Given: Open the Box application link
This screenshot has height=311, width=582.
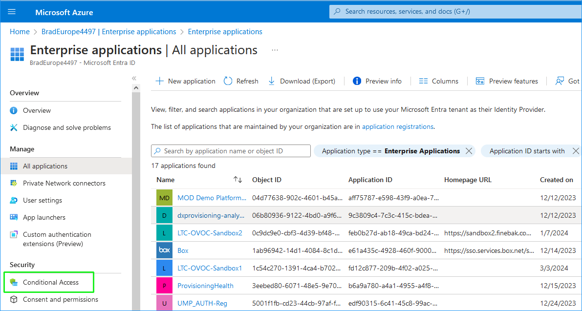Looking at the screenshot, I should pos(183,250).
